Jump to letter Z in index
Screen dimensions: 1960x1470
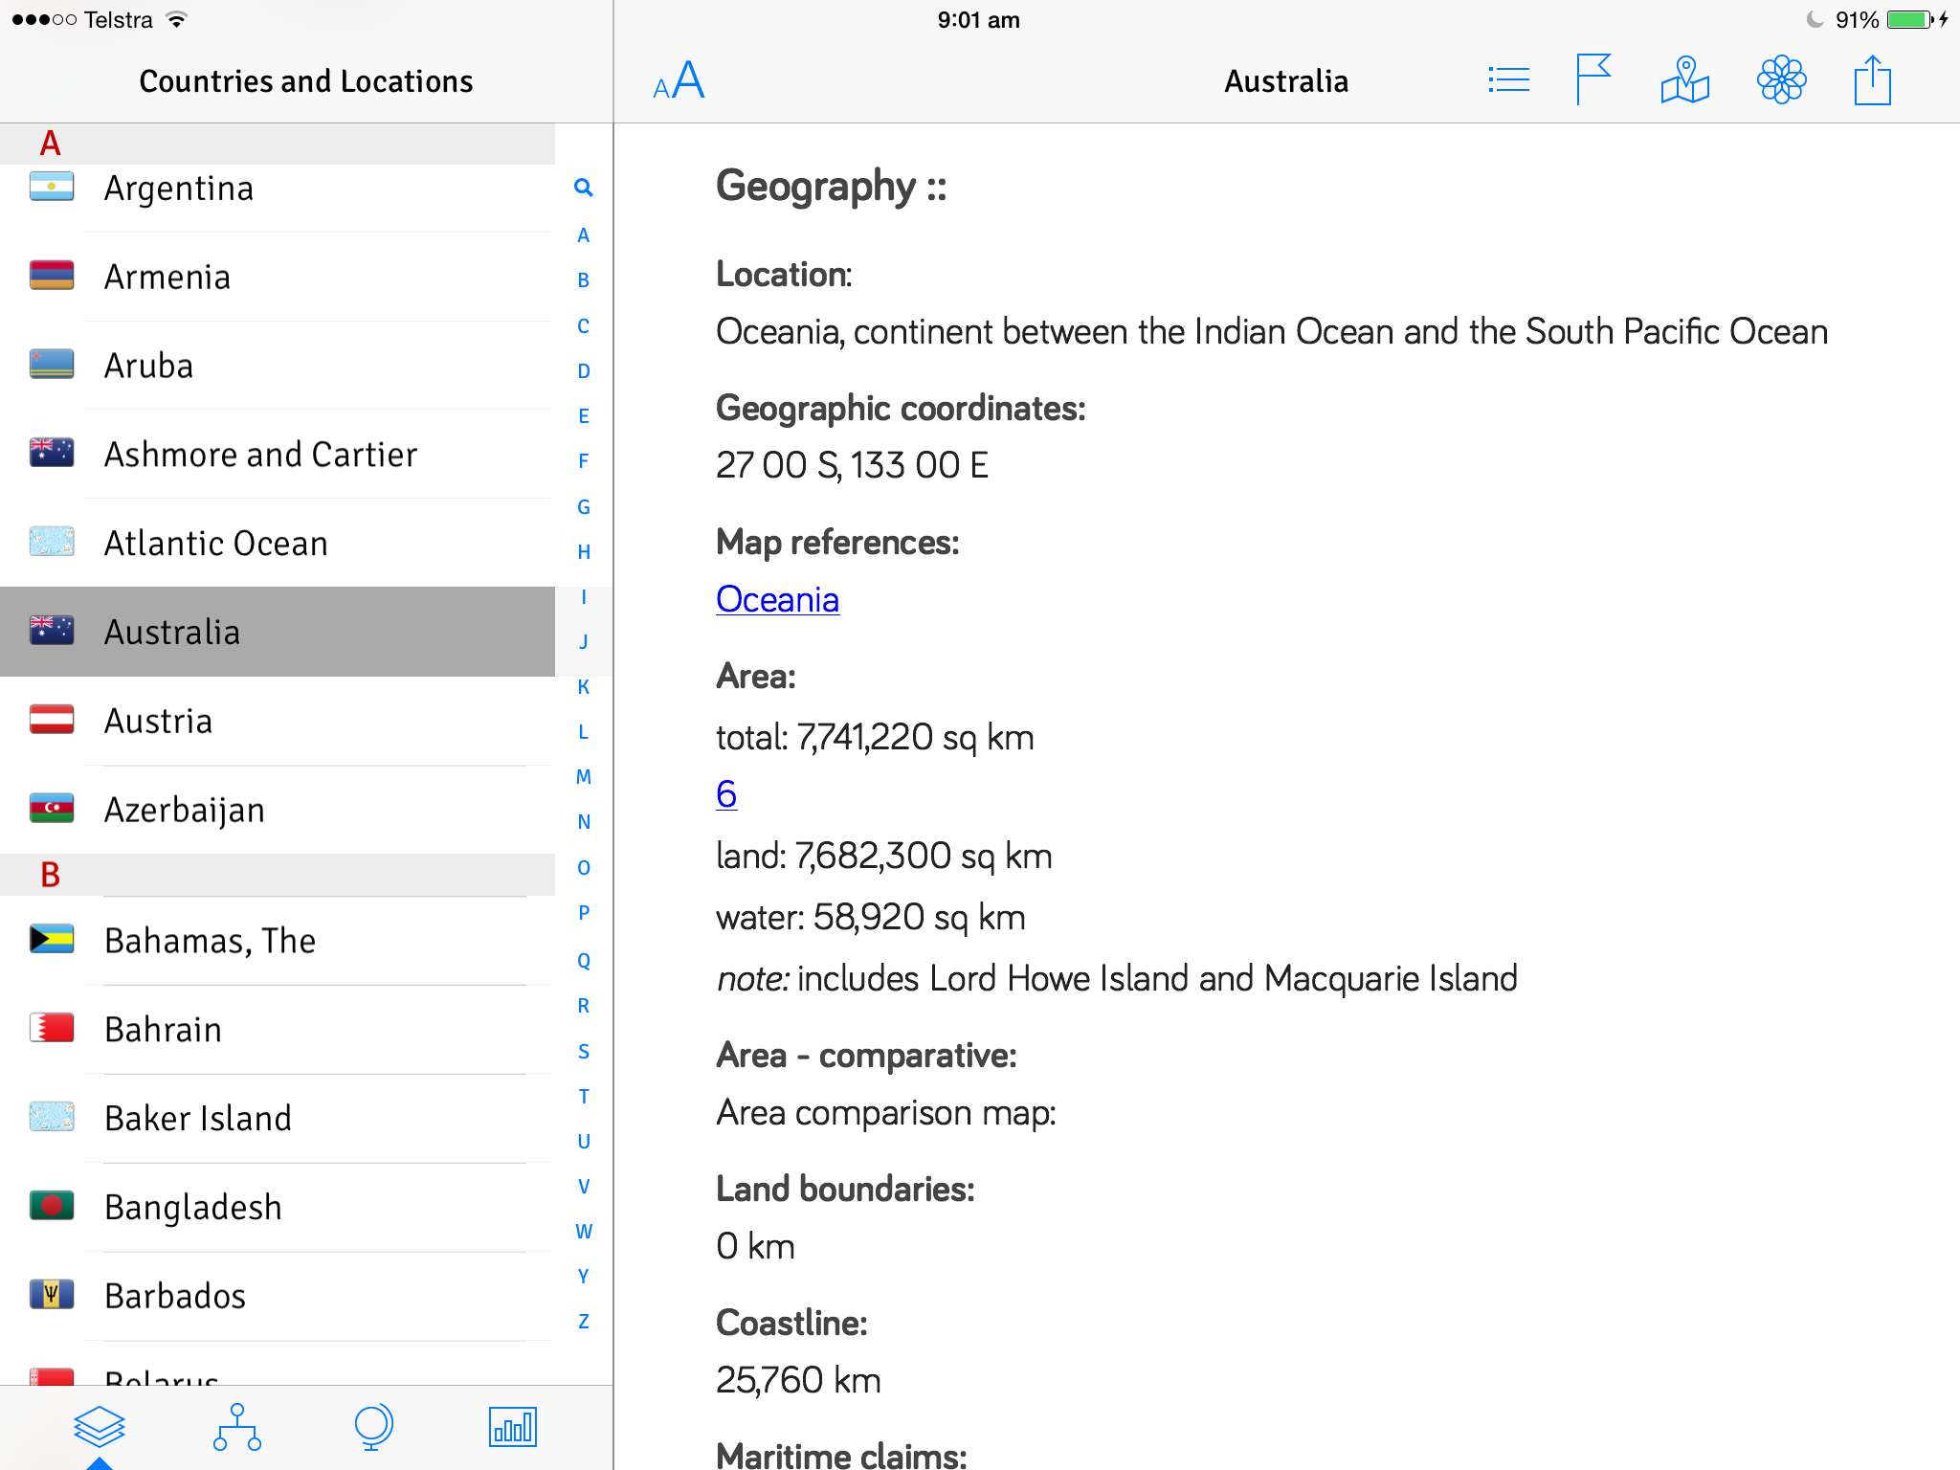[583, 1322]
